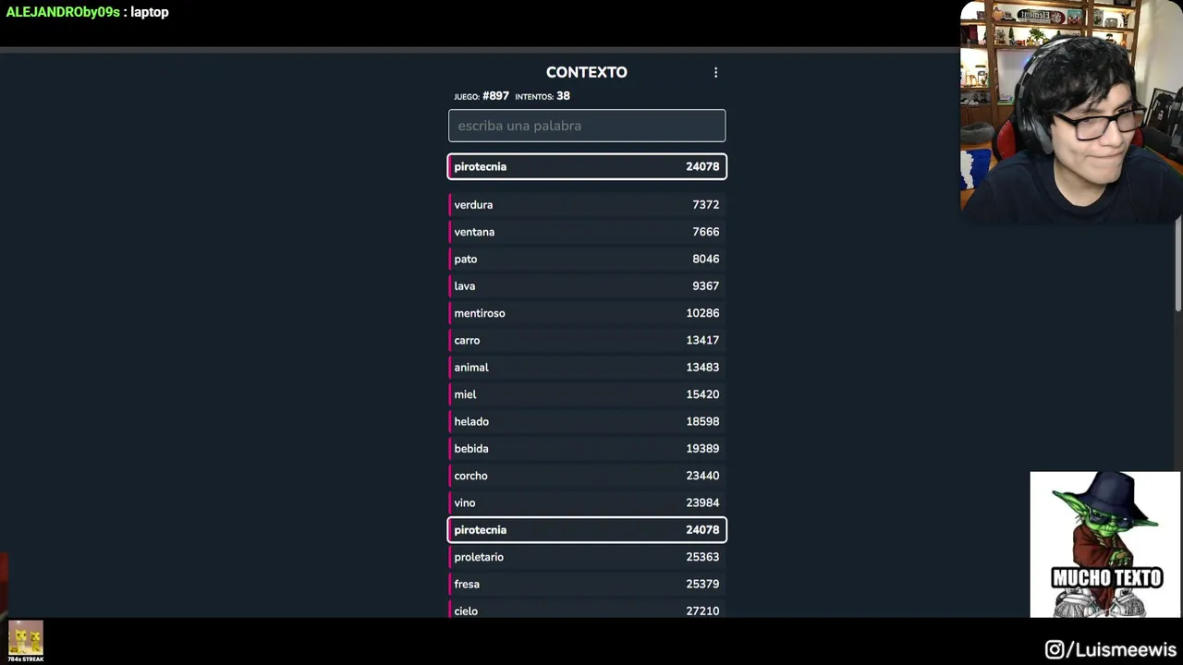Select the pato guess row
1183x665 pixels.
(x=587, y=260)
